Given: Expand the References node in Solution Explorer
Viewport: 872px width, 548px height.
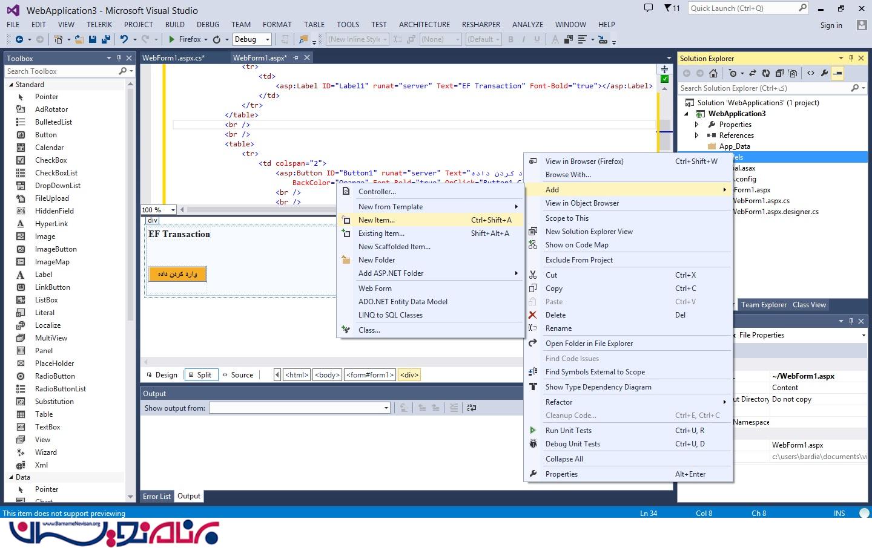Looking at the screenshot, I should point(696,135).
